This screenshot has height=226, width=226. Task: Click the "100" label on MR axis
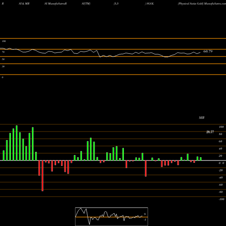221,127
